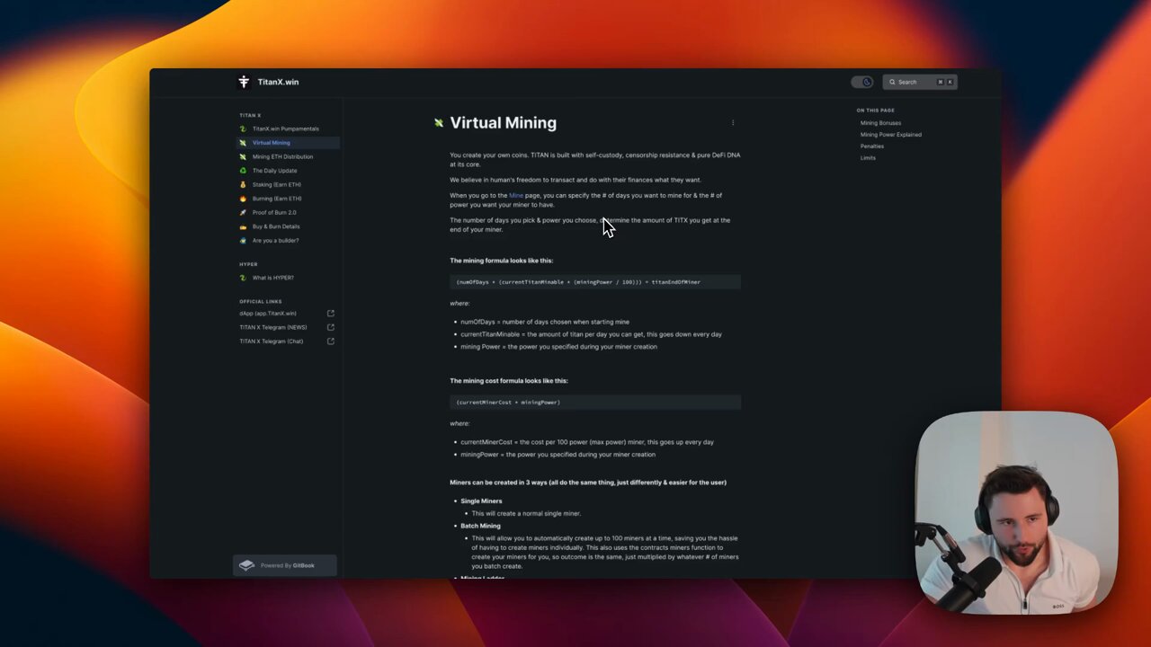Click the magnifier icon in Search

(893, 82)
